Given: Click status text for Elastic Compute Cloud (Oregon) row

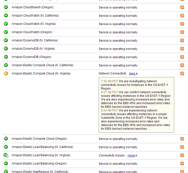Looking at the screenshot, I should click(118, 139).
